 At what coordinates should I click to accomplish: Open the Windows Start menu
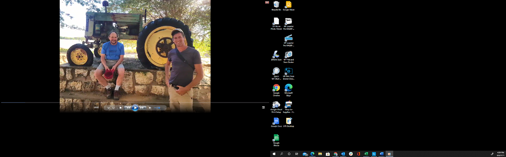pos(274,154)
